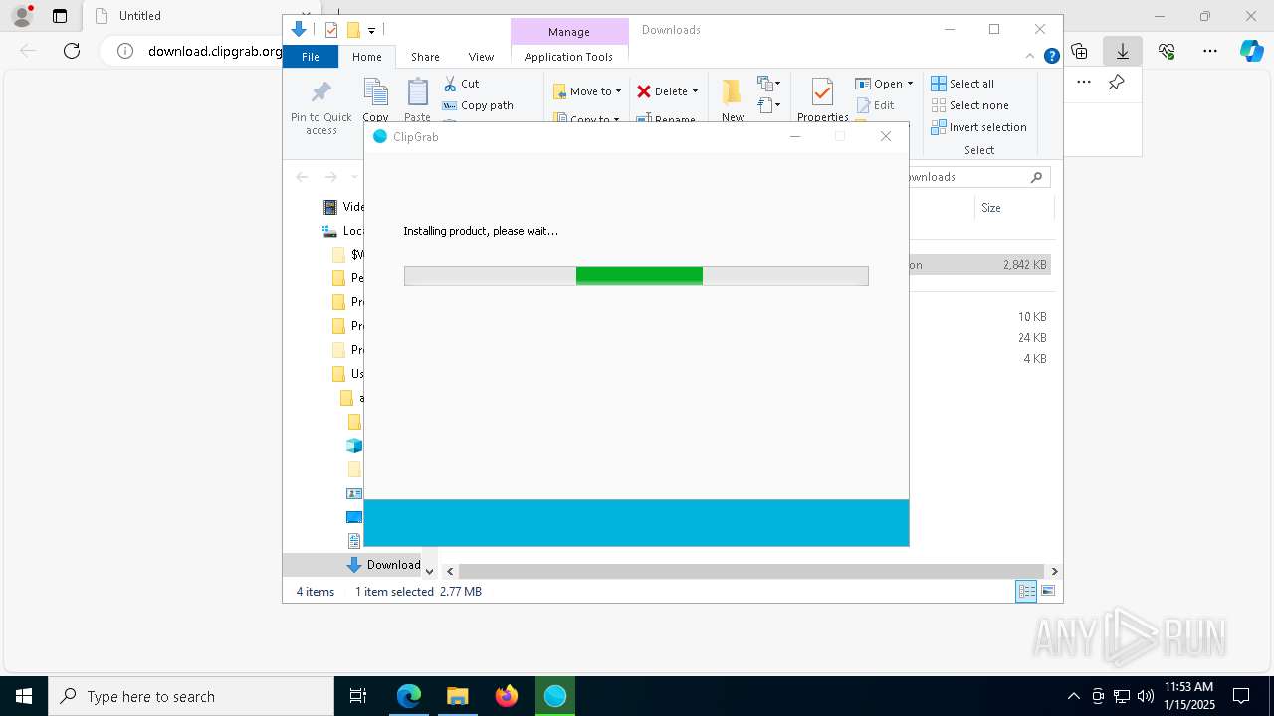Switch to details view icon
Viewport: 1274px width, 716px height.
pos(1026,591)
